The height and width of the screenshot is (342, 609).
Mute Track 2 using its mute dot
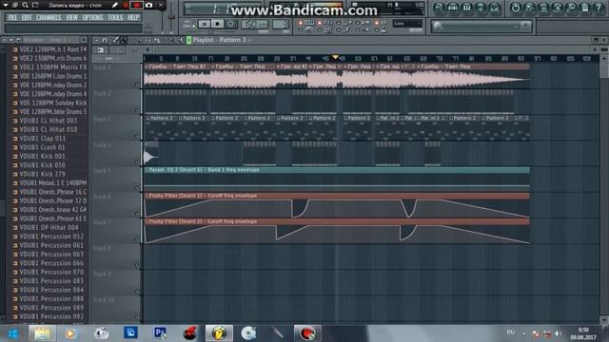pos(136,110)
